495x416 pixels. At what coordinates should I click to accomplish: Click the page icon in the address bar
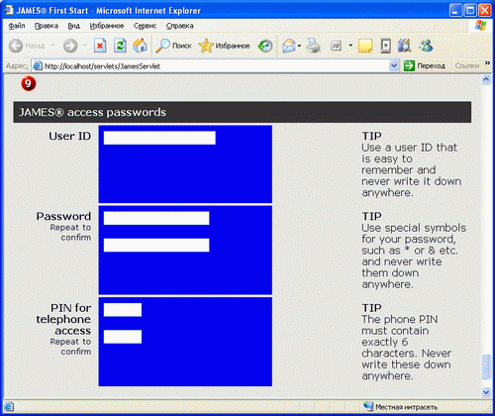click(x=39, y=66)
